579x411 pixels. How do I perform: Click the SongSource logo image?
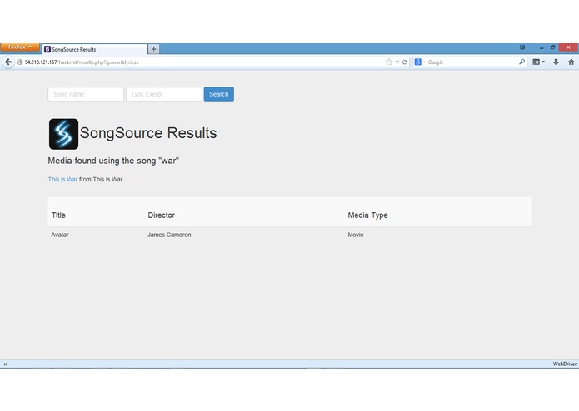pyautogui.click(x=63, y=134)
